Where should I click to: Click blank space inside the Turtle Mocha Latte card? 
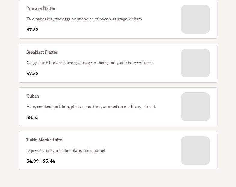[x=120, y=161]
